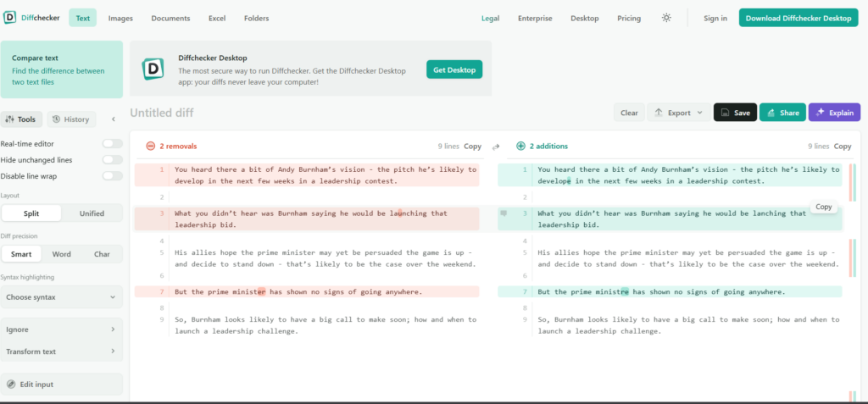The height and width of the screenshot is (404, 868).
Task: Click the '2 removals' label
Action: (178, 147)
